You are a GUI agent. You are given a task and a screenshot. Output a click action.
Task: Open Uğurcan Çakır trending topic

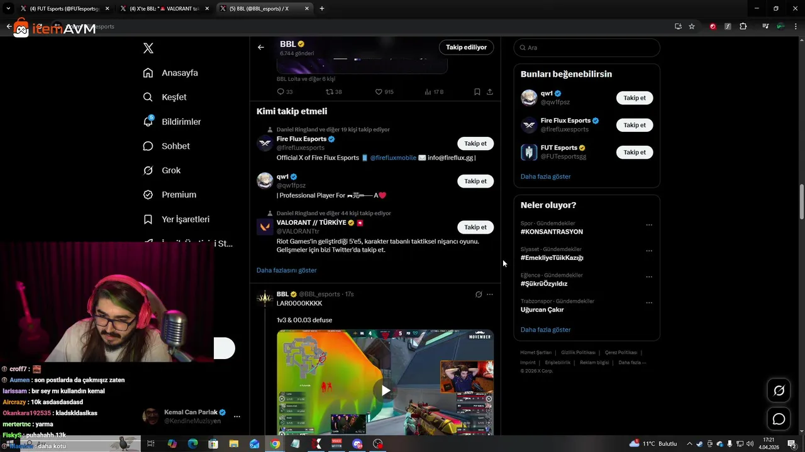click(x=542, y=309)
